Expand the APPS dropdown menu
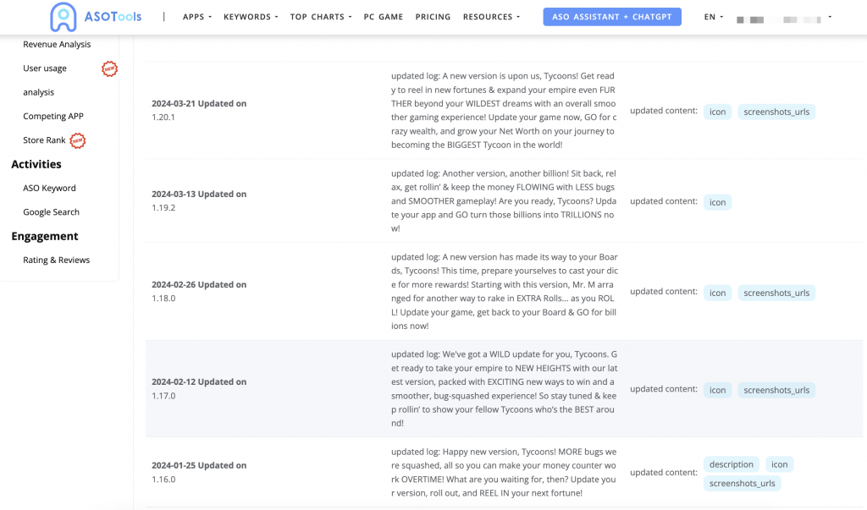Viewport: 867px width, 510px height. click(x=197, y=17)
